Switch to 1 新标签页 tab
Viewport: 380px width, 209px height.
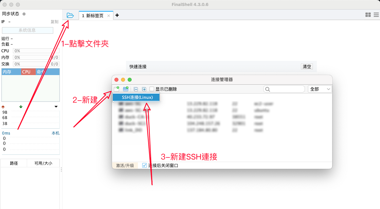pyautogui.click(x=93, y=16)
